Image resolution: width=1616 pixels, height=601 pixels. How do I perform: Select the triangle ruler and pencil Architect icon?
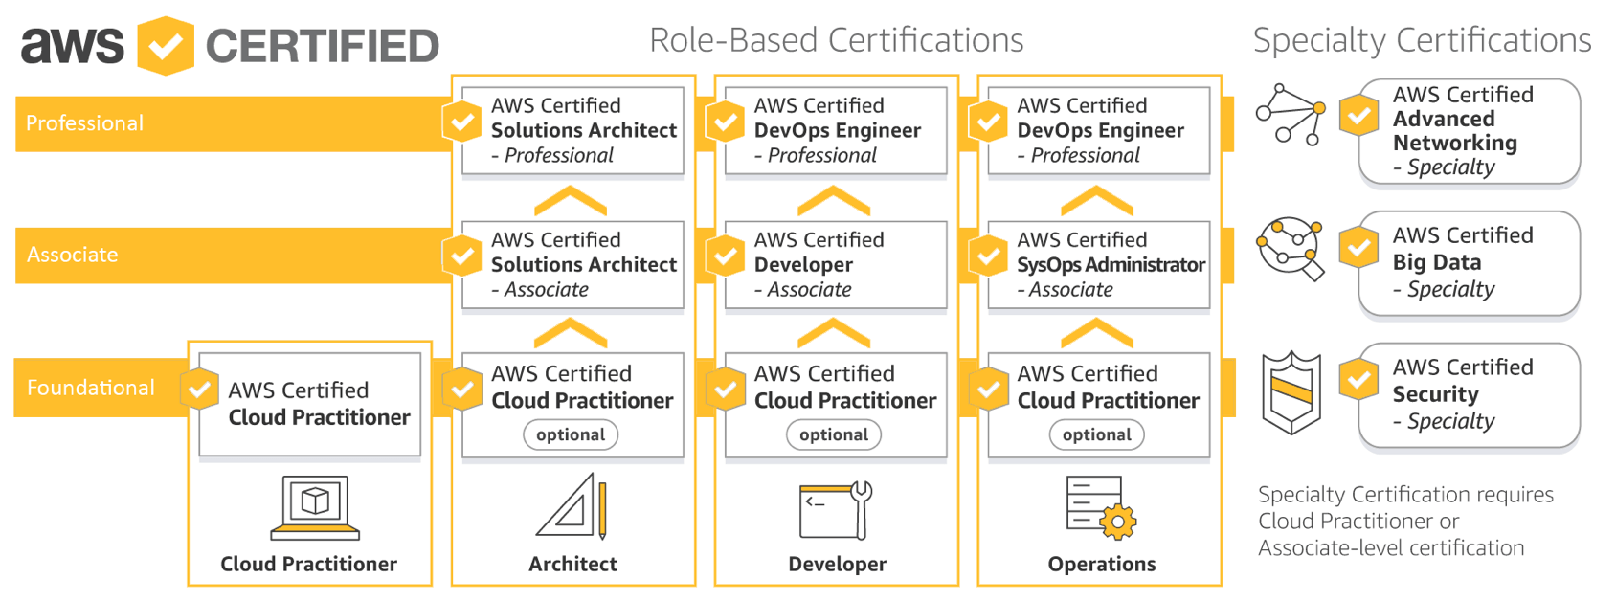click(x=572, y=505)
